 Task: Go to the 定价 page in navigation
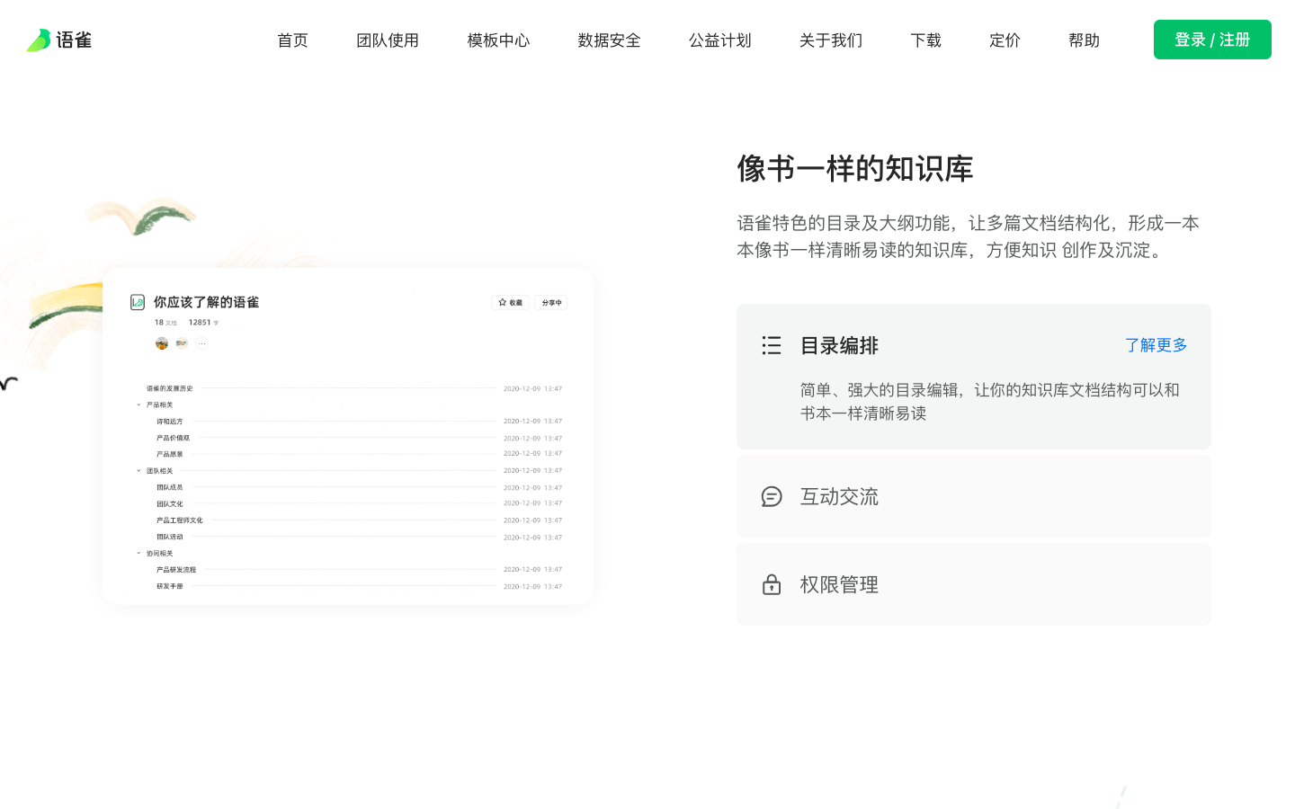(x=1005, y=40)
